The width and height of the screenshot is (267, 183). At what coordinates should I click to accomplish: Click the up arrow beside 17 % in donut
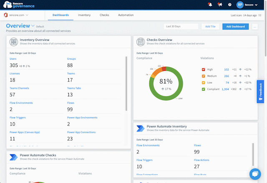coord(163,89)
